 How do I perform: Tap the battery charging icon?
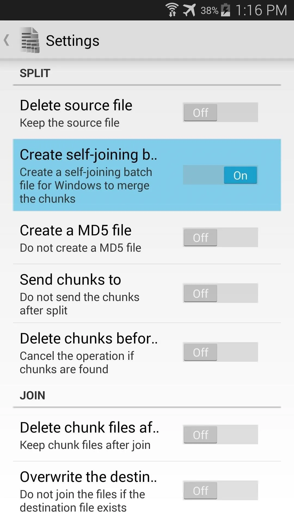[225, 10]
